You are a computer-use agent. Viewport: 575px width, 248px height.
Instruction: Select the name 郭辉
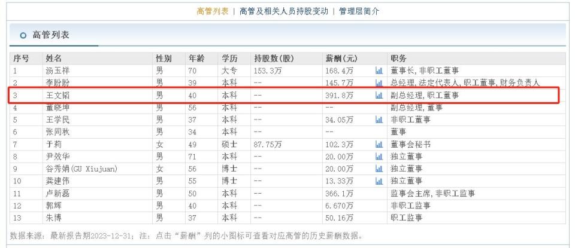[53, 206]
